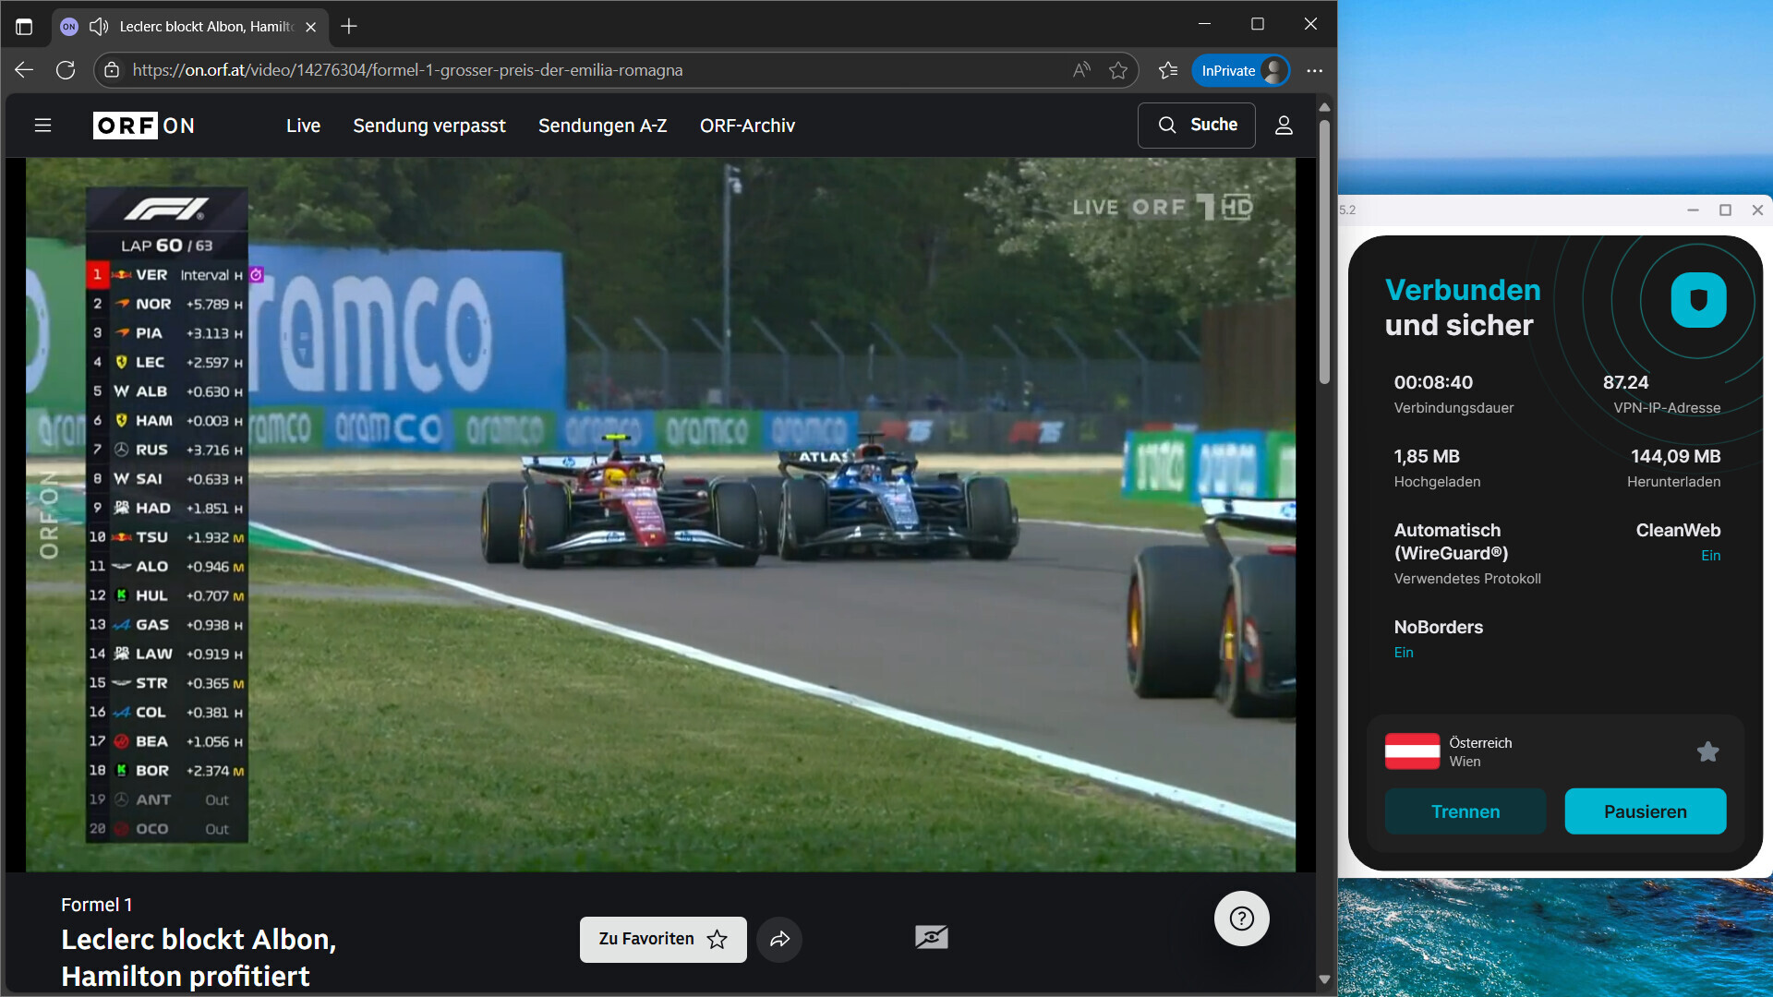Mute the tab audio speaker icon

click(x=99, y=27)
